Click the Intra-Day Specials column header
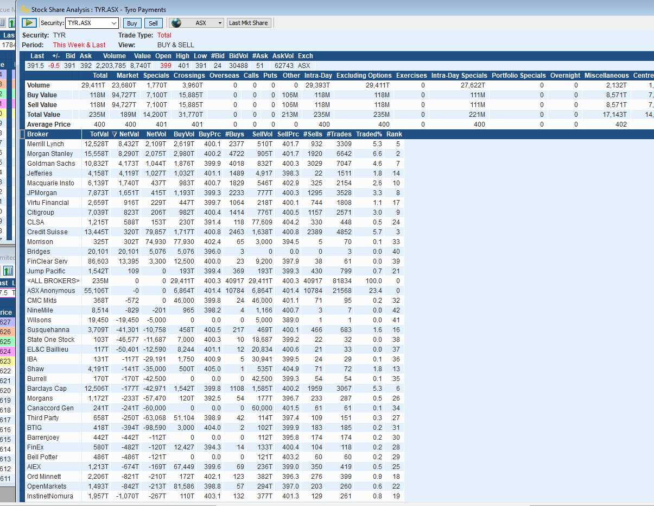This screenshot has height=506, width=654. click(459, 76)
